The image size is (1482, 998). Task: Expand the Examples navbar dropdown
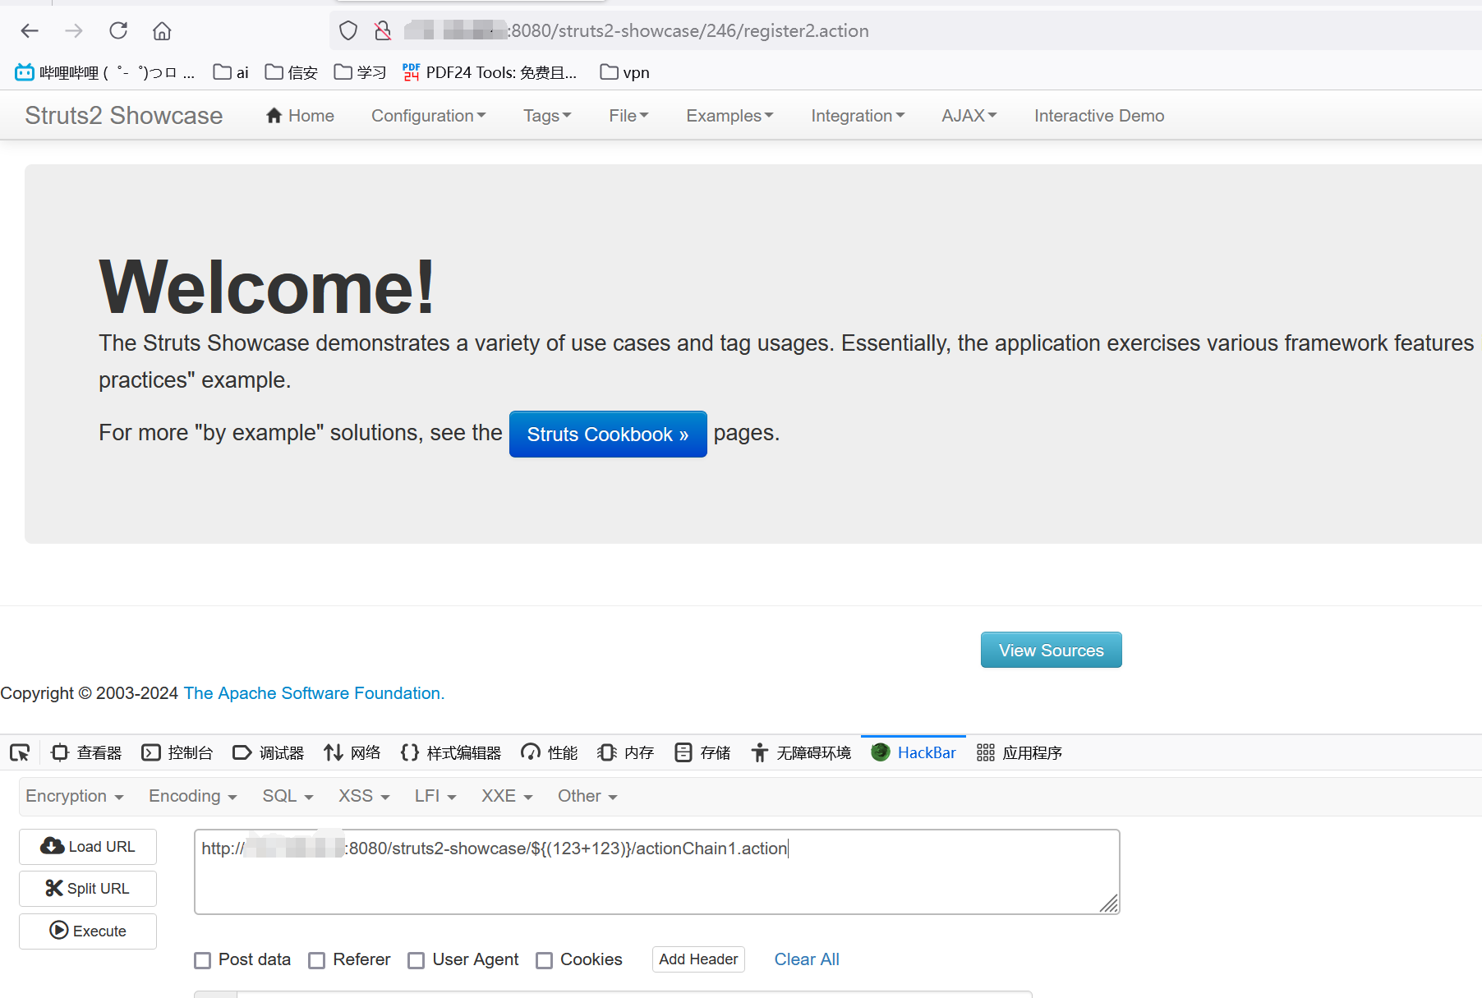pyautogui.click(x=729, y=116)
